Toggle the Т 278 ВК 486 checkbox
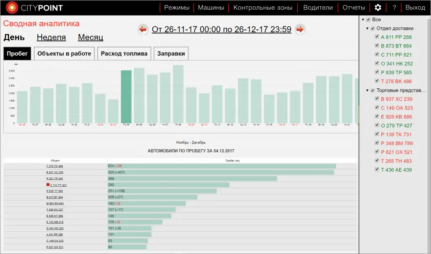The height and width of the screenshot is (254, 431). tap(377, 81)
